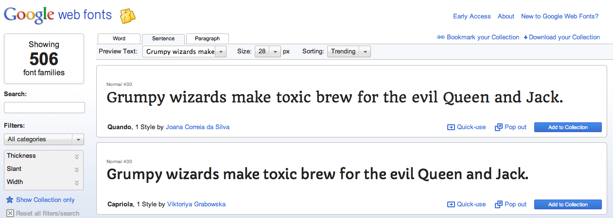Image resolution: width=613 pixels, height=218 pixels.
Task: Click the Quick-use icon for Quando
Action: (451, 127)
